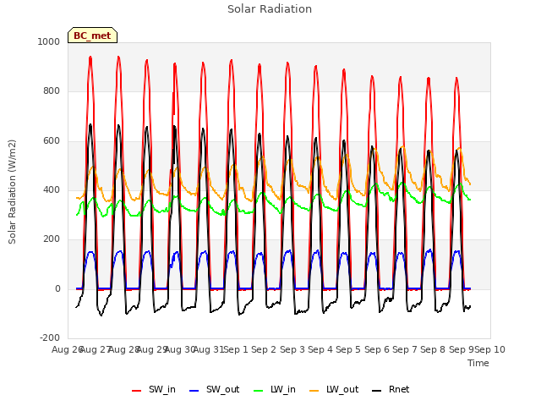This screenshot has height=406, width=541.
Task: Click the Sep 8 x-axis label
Action: [433, 349]
